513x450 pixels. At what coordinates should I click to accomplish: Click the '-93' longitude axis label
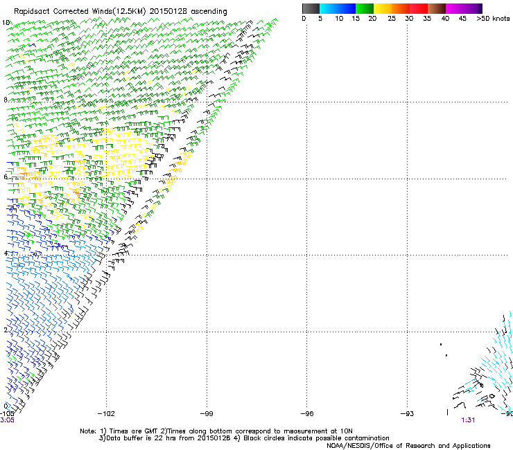coord(408,414)
